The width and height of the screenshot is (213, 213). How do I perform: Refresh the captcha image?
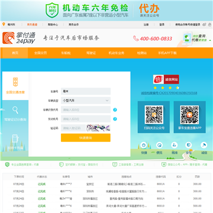(98, 128)
